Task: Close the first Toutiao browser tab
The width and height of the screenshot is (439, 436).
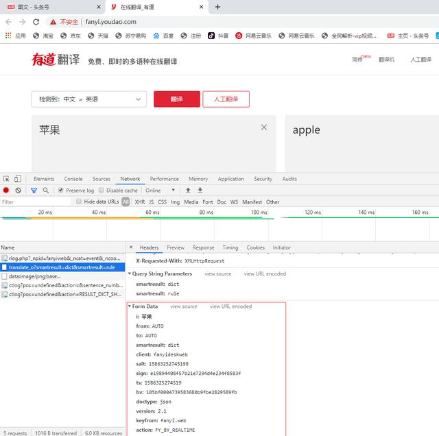Action: 99,7
